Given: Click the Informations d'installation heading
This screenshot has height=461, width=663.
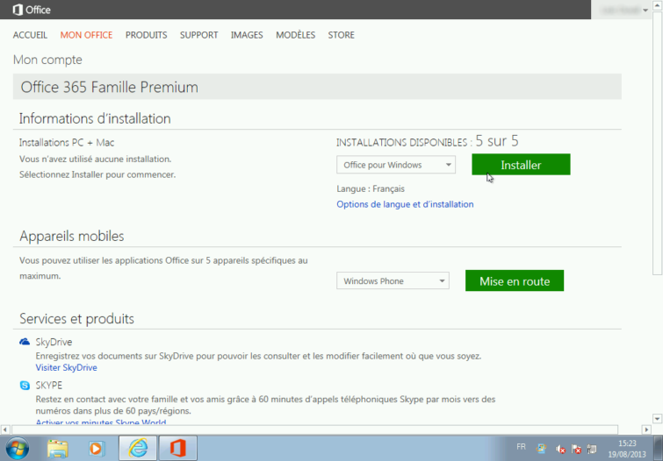Looking at the screenshot, I should [95, 118].
